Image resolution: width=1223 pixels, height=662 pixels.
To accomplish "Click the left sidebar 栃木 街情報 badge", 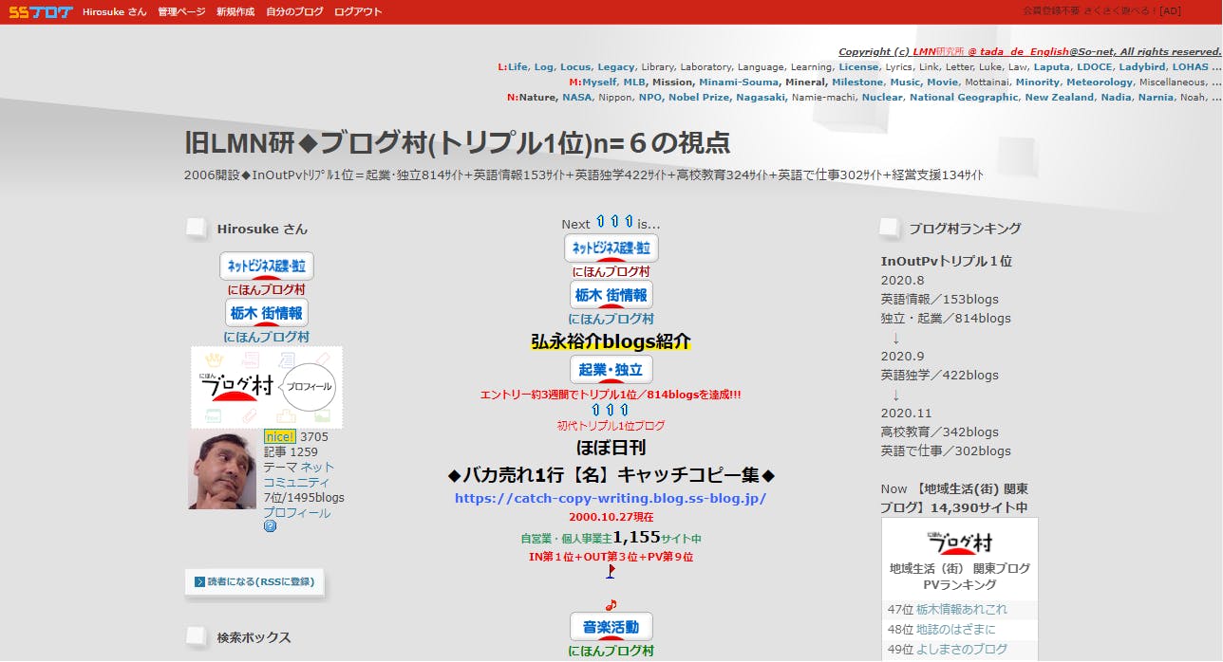I will pyautogui.click(x=266, y=313).
